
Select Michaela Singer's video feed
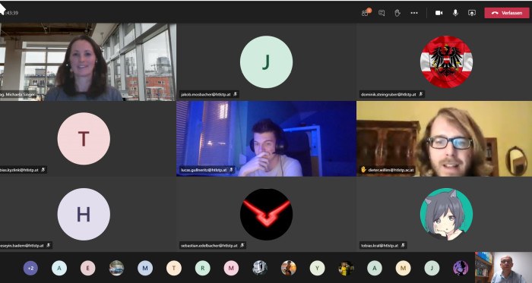[x=88, y=62]
